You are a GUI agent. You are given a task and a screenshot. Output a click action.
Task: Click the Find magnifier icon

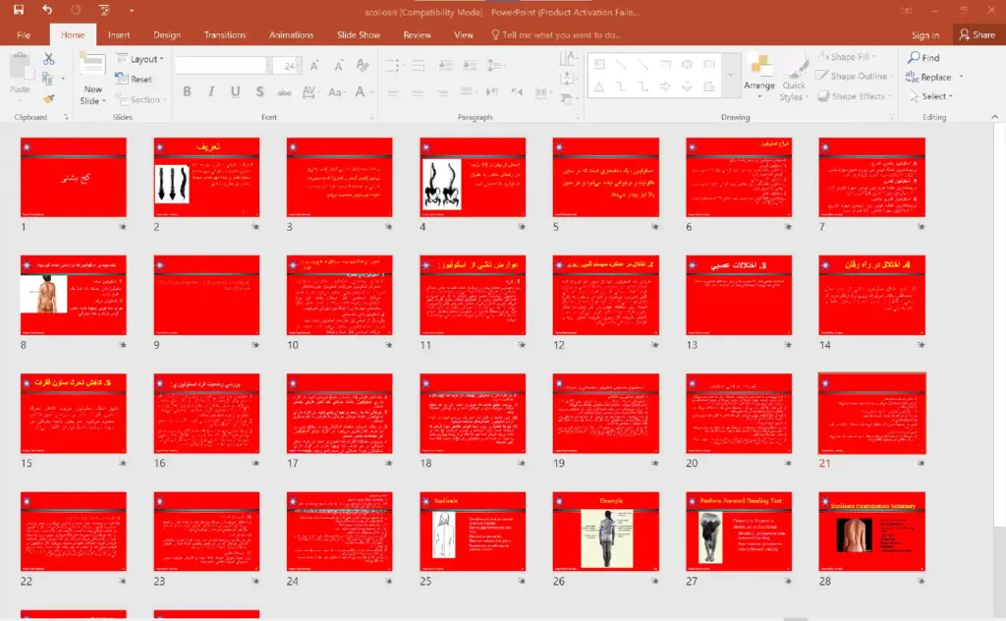(x=913, y=58)
